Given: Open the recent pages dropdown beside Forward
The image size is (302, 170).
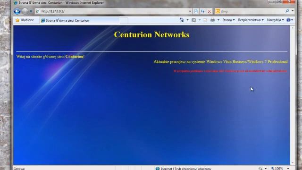Looking at the screenshot, I should click(x=31, y=11).
